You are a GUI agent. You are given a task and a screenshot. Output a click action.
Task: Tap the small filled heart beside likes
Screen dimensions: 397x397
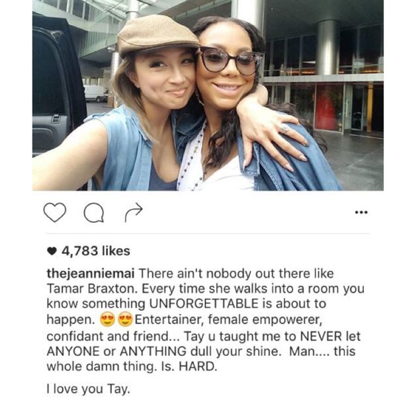52,251
